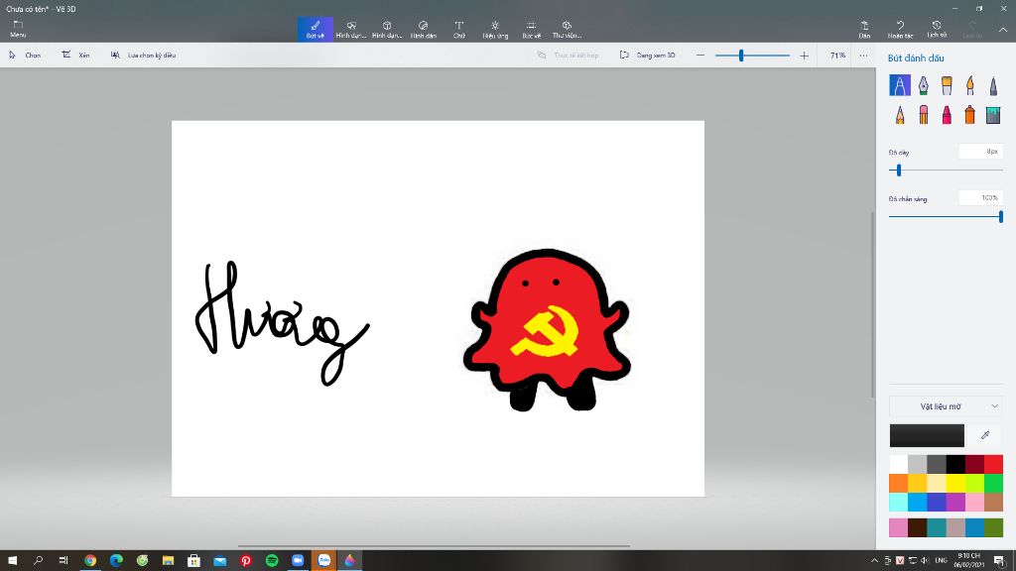
Task: Select the Eraser tool
Action: [x=924, y=115]
